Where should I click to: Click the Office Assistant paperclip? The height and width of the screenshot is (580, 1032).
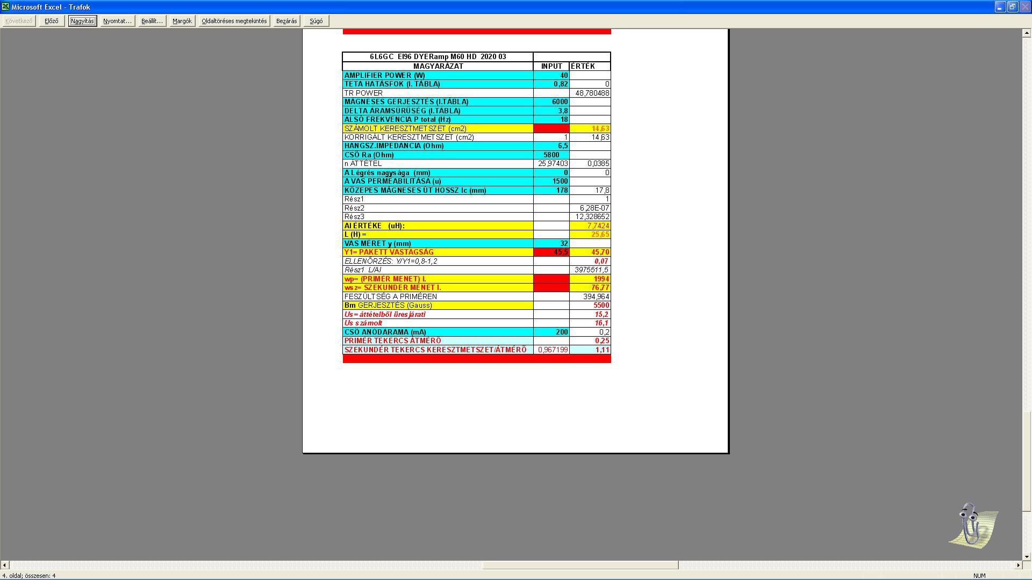972,525
